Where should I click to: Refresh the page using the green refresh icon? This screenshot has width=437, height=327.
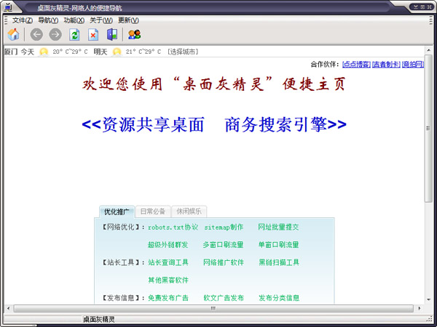pyautogui.click(x=74, y=34)
